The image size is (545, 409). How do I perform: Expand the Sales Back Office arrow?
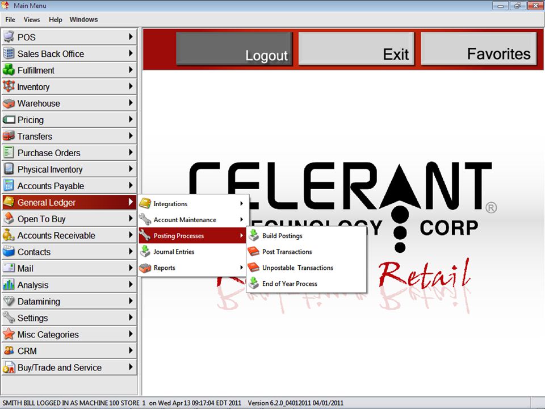click(x=131, y=53)
